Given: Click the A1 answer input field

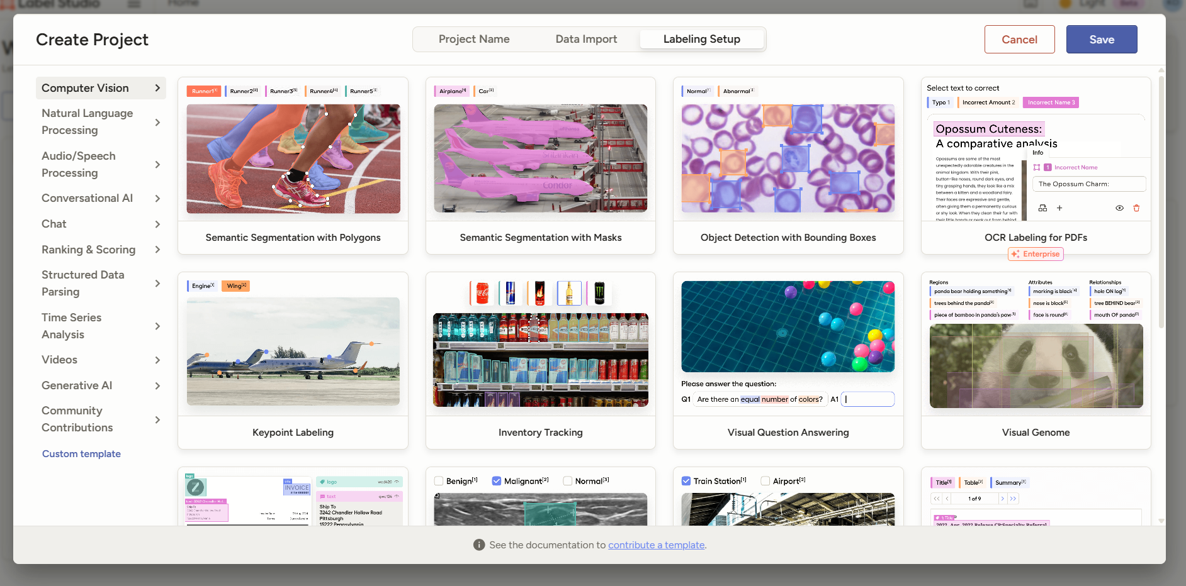Looking at the screenshot, I should [867, 399].
